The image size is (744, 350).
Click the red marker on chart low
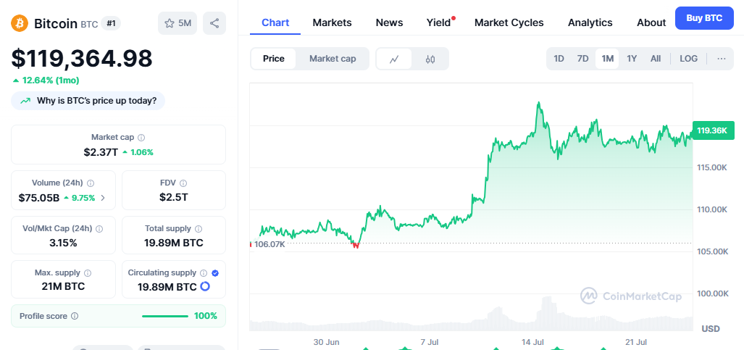[355, 245]
